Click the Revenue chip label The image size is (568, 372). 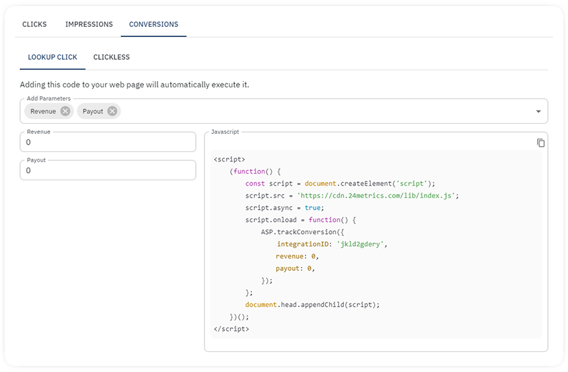tap(43, 111)
